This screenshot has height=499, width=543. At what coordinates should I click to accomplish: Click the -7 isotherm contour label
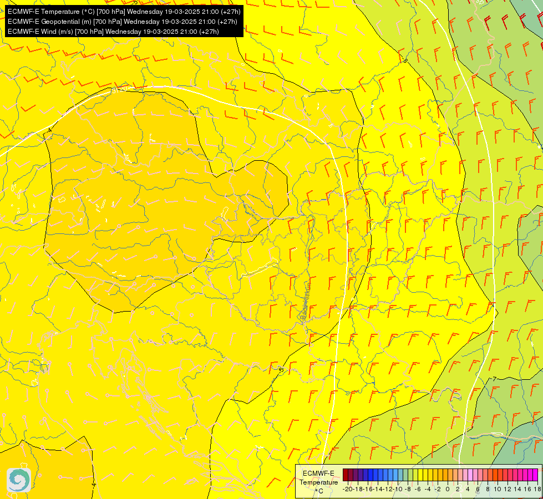(x=494, y=379)
